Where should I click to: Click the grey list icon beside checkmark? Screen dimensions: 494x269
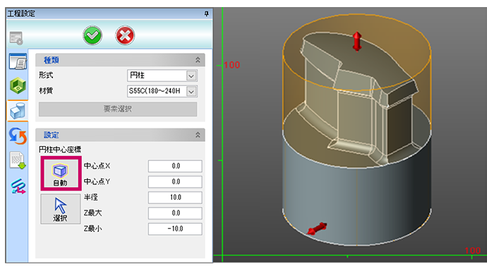coord(16,38)
